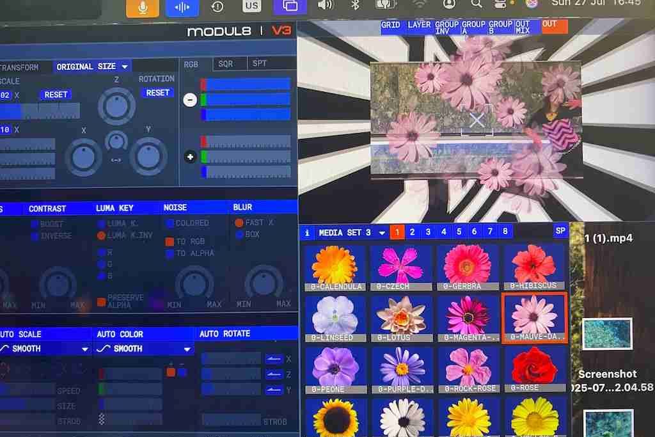Viewport: 655px width, 437px height.
Task: Click the orange microphone icon in menu bar
Action: [x=143, y=7]
